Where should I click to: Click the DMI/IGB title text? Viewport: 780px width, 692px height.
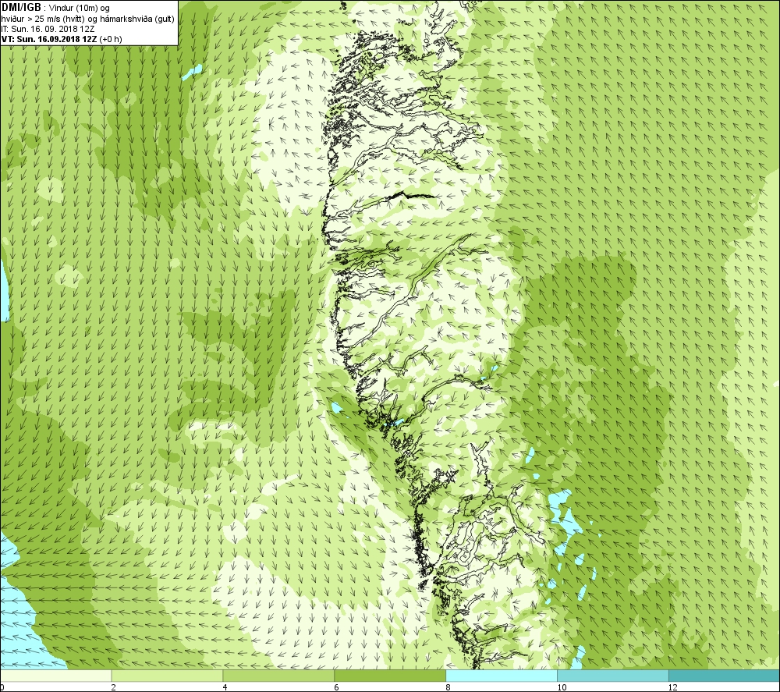tap(21, 8)
